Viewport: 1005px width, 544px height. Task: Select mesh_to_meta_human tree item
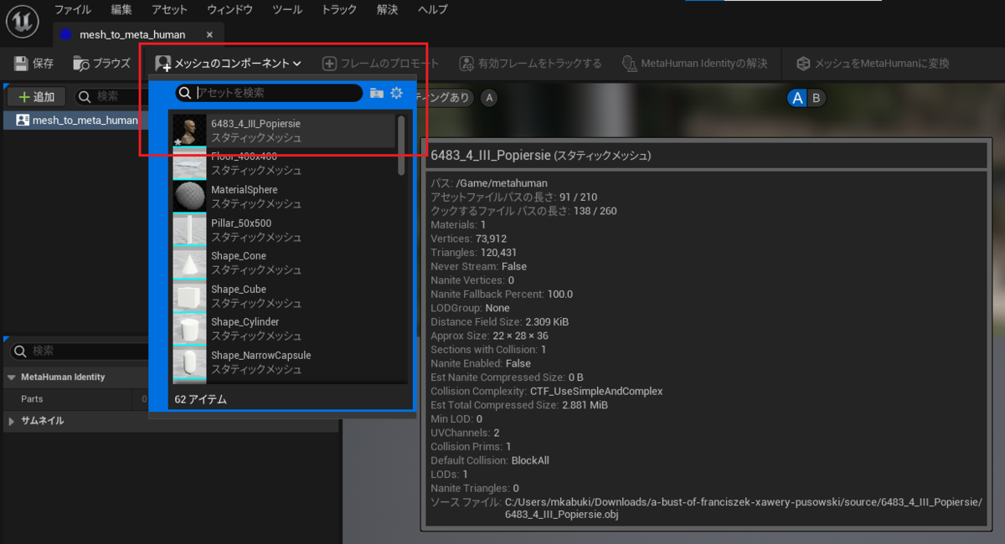coord(75,120)
